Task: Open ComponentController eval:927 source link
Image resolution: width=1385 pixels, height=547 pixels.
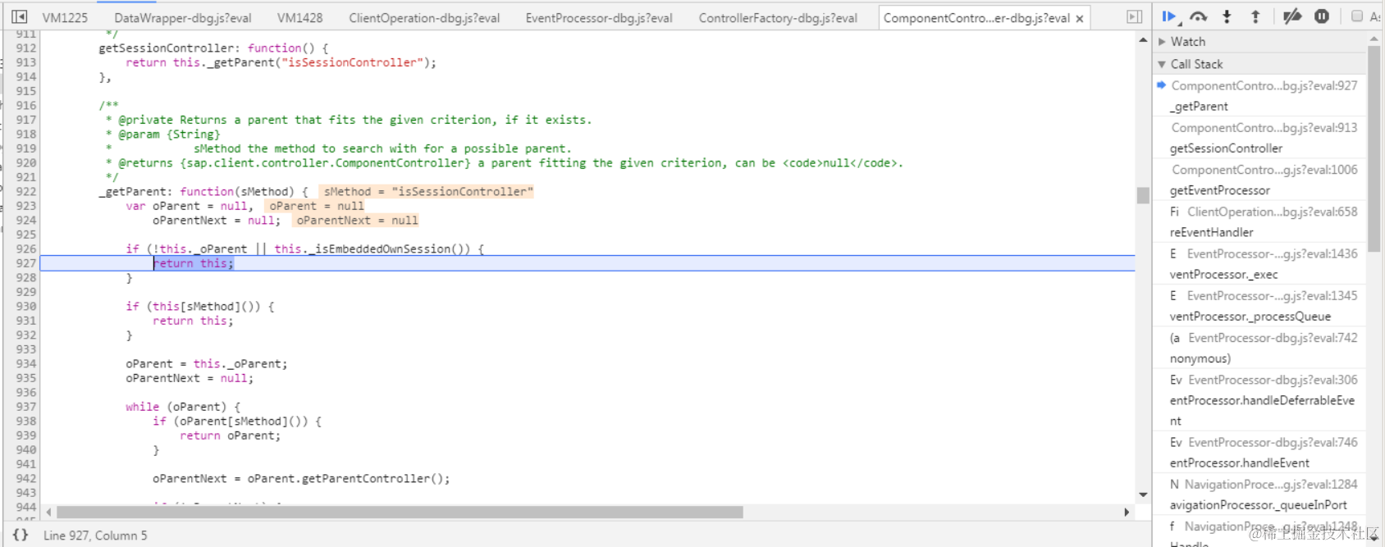Action: (x=1264, y=85)
